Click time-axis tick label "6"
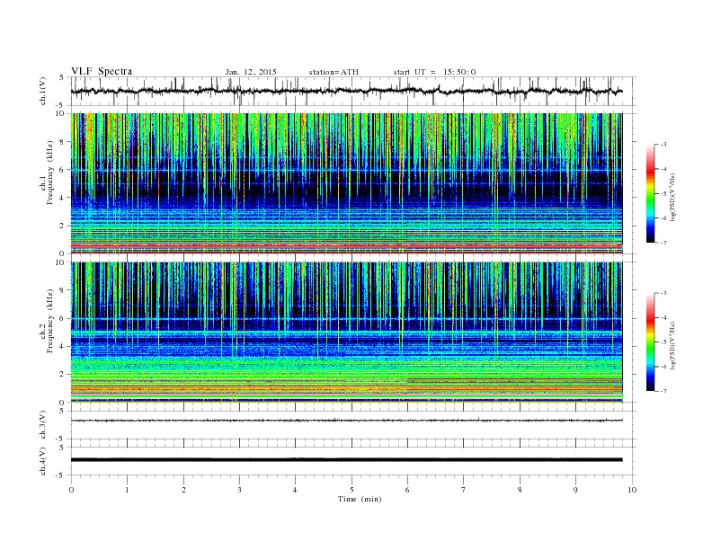This screenshot has height=550, width=712. (407, 490)
